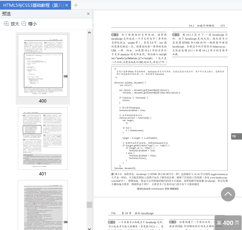Click the page label 400 under thumbnail

point(42,101)
